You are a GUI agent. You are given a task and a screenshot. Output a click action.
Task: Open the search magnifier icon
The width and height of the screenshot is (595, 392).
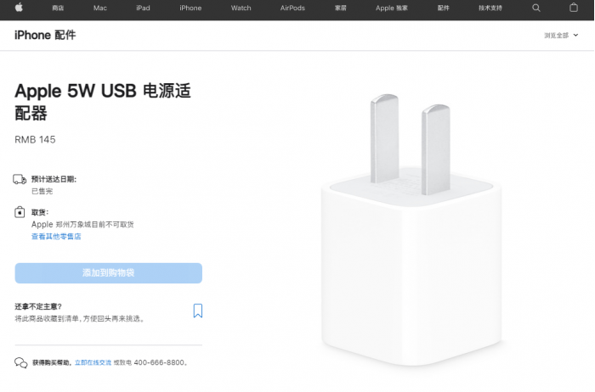[x=535, y=8]
